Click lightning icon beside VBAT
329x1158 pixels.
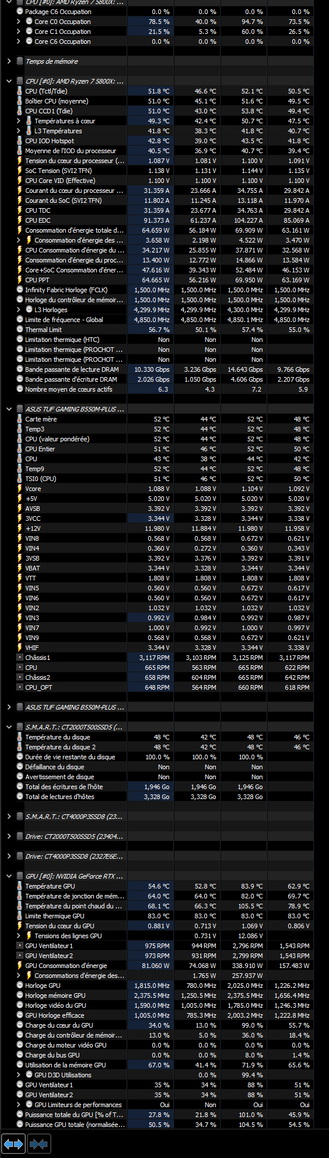tap(20, 568)
